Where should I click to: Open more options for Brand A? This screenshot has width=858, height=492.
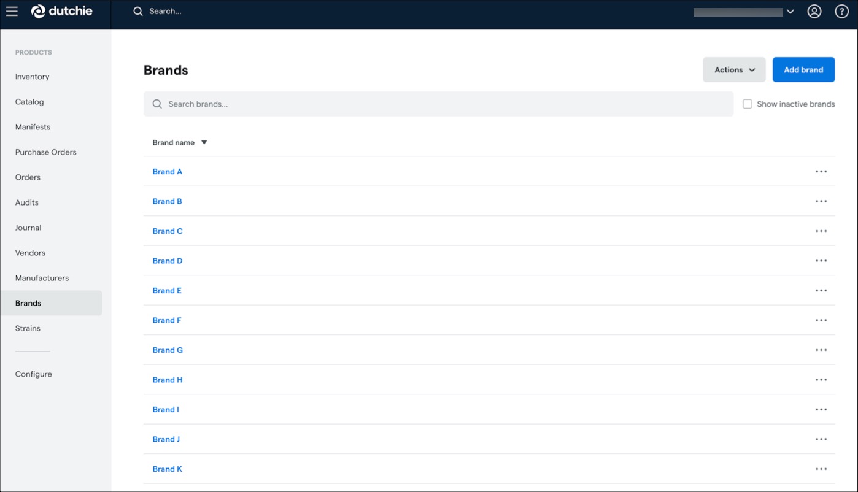(x=821, y=172)
